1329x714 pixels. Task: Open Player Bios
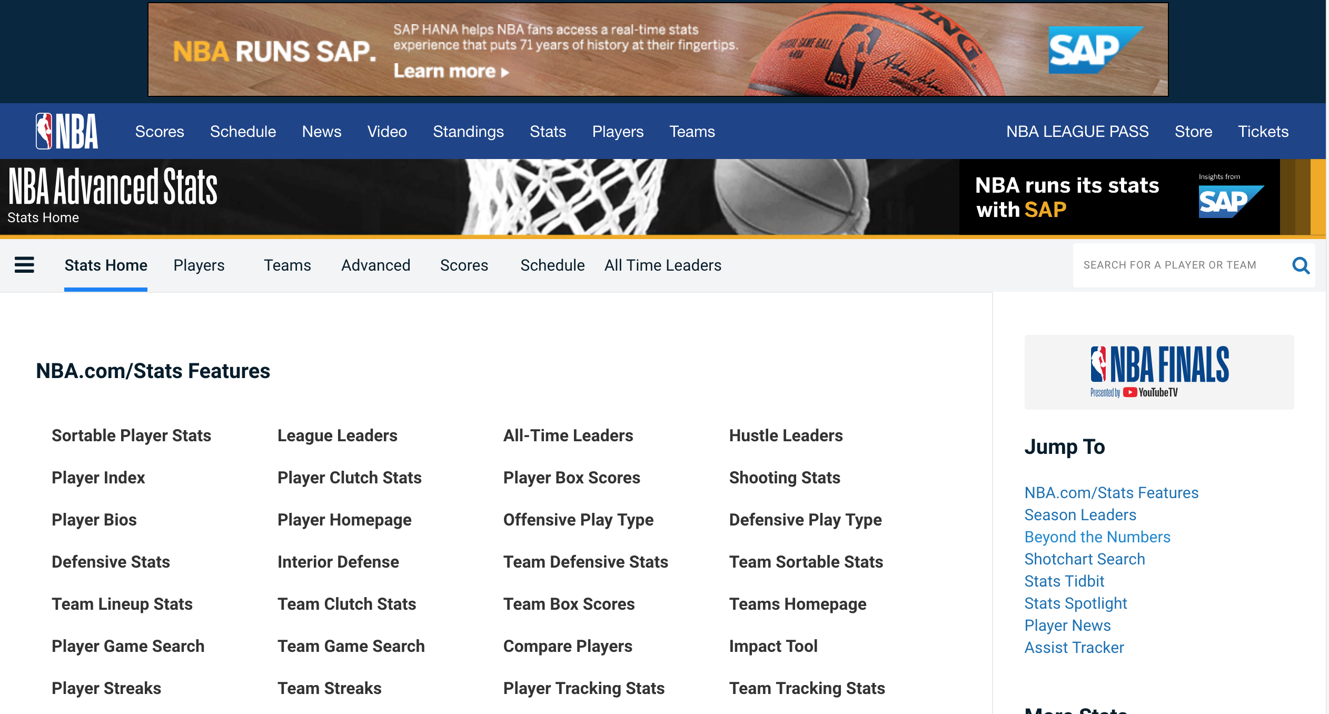pos(94,520)
